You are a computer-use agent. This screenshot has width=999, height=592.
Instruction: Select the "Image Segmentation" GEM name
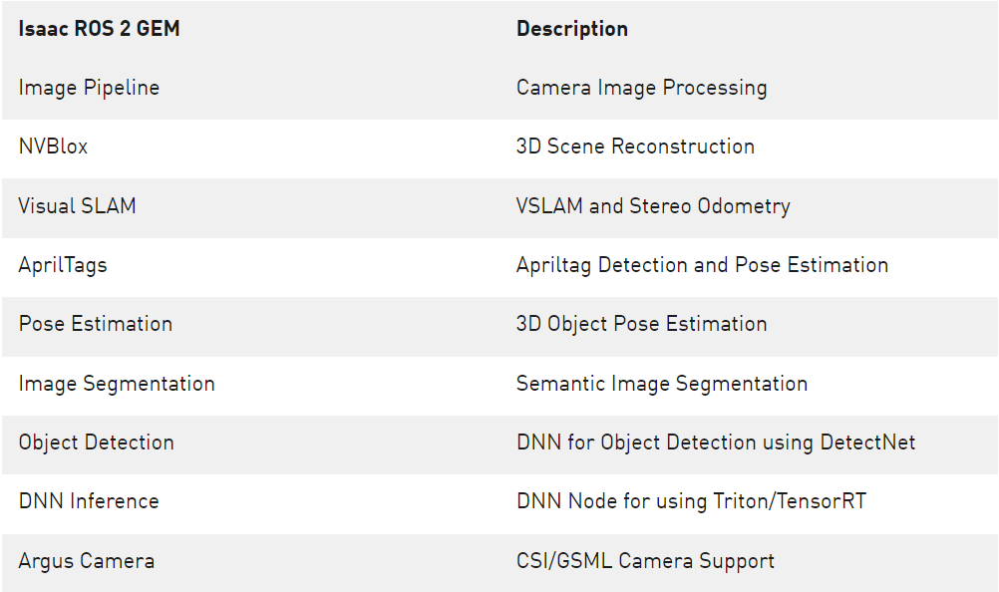pyautogui.click(x=117, y=384)
